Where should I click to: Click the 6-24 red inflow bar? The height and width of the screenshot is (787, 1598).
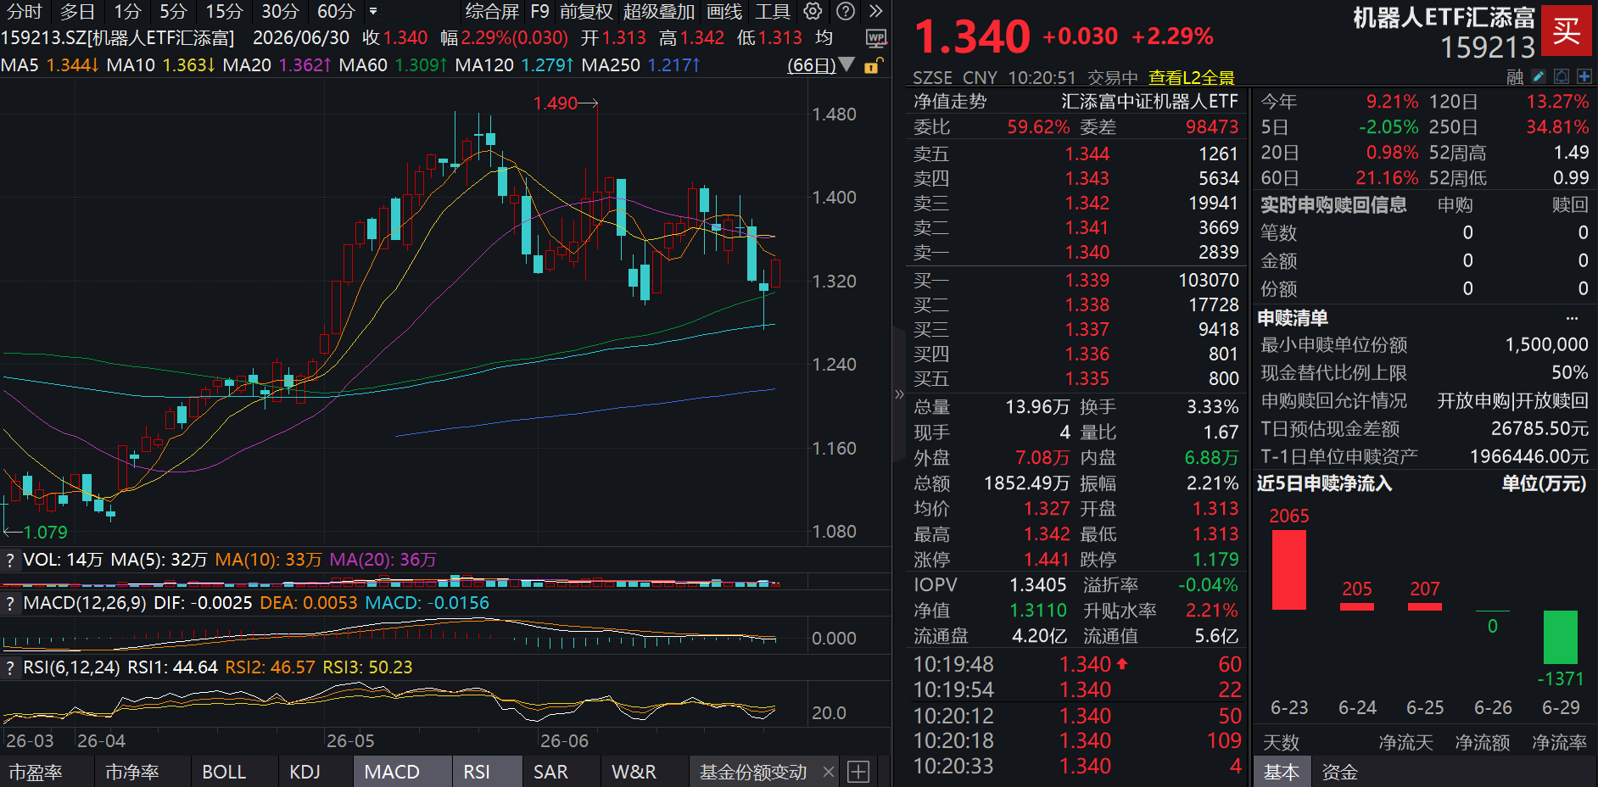(x=1357, y=606)
